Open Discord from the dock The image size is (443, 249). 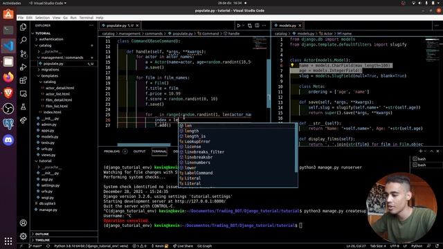click(x=8, y=140)
